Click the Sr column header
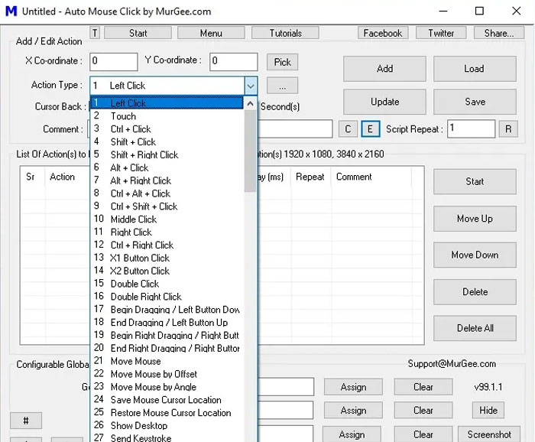535x442 pixels. click(31, 177)
